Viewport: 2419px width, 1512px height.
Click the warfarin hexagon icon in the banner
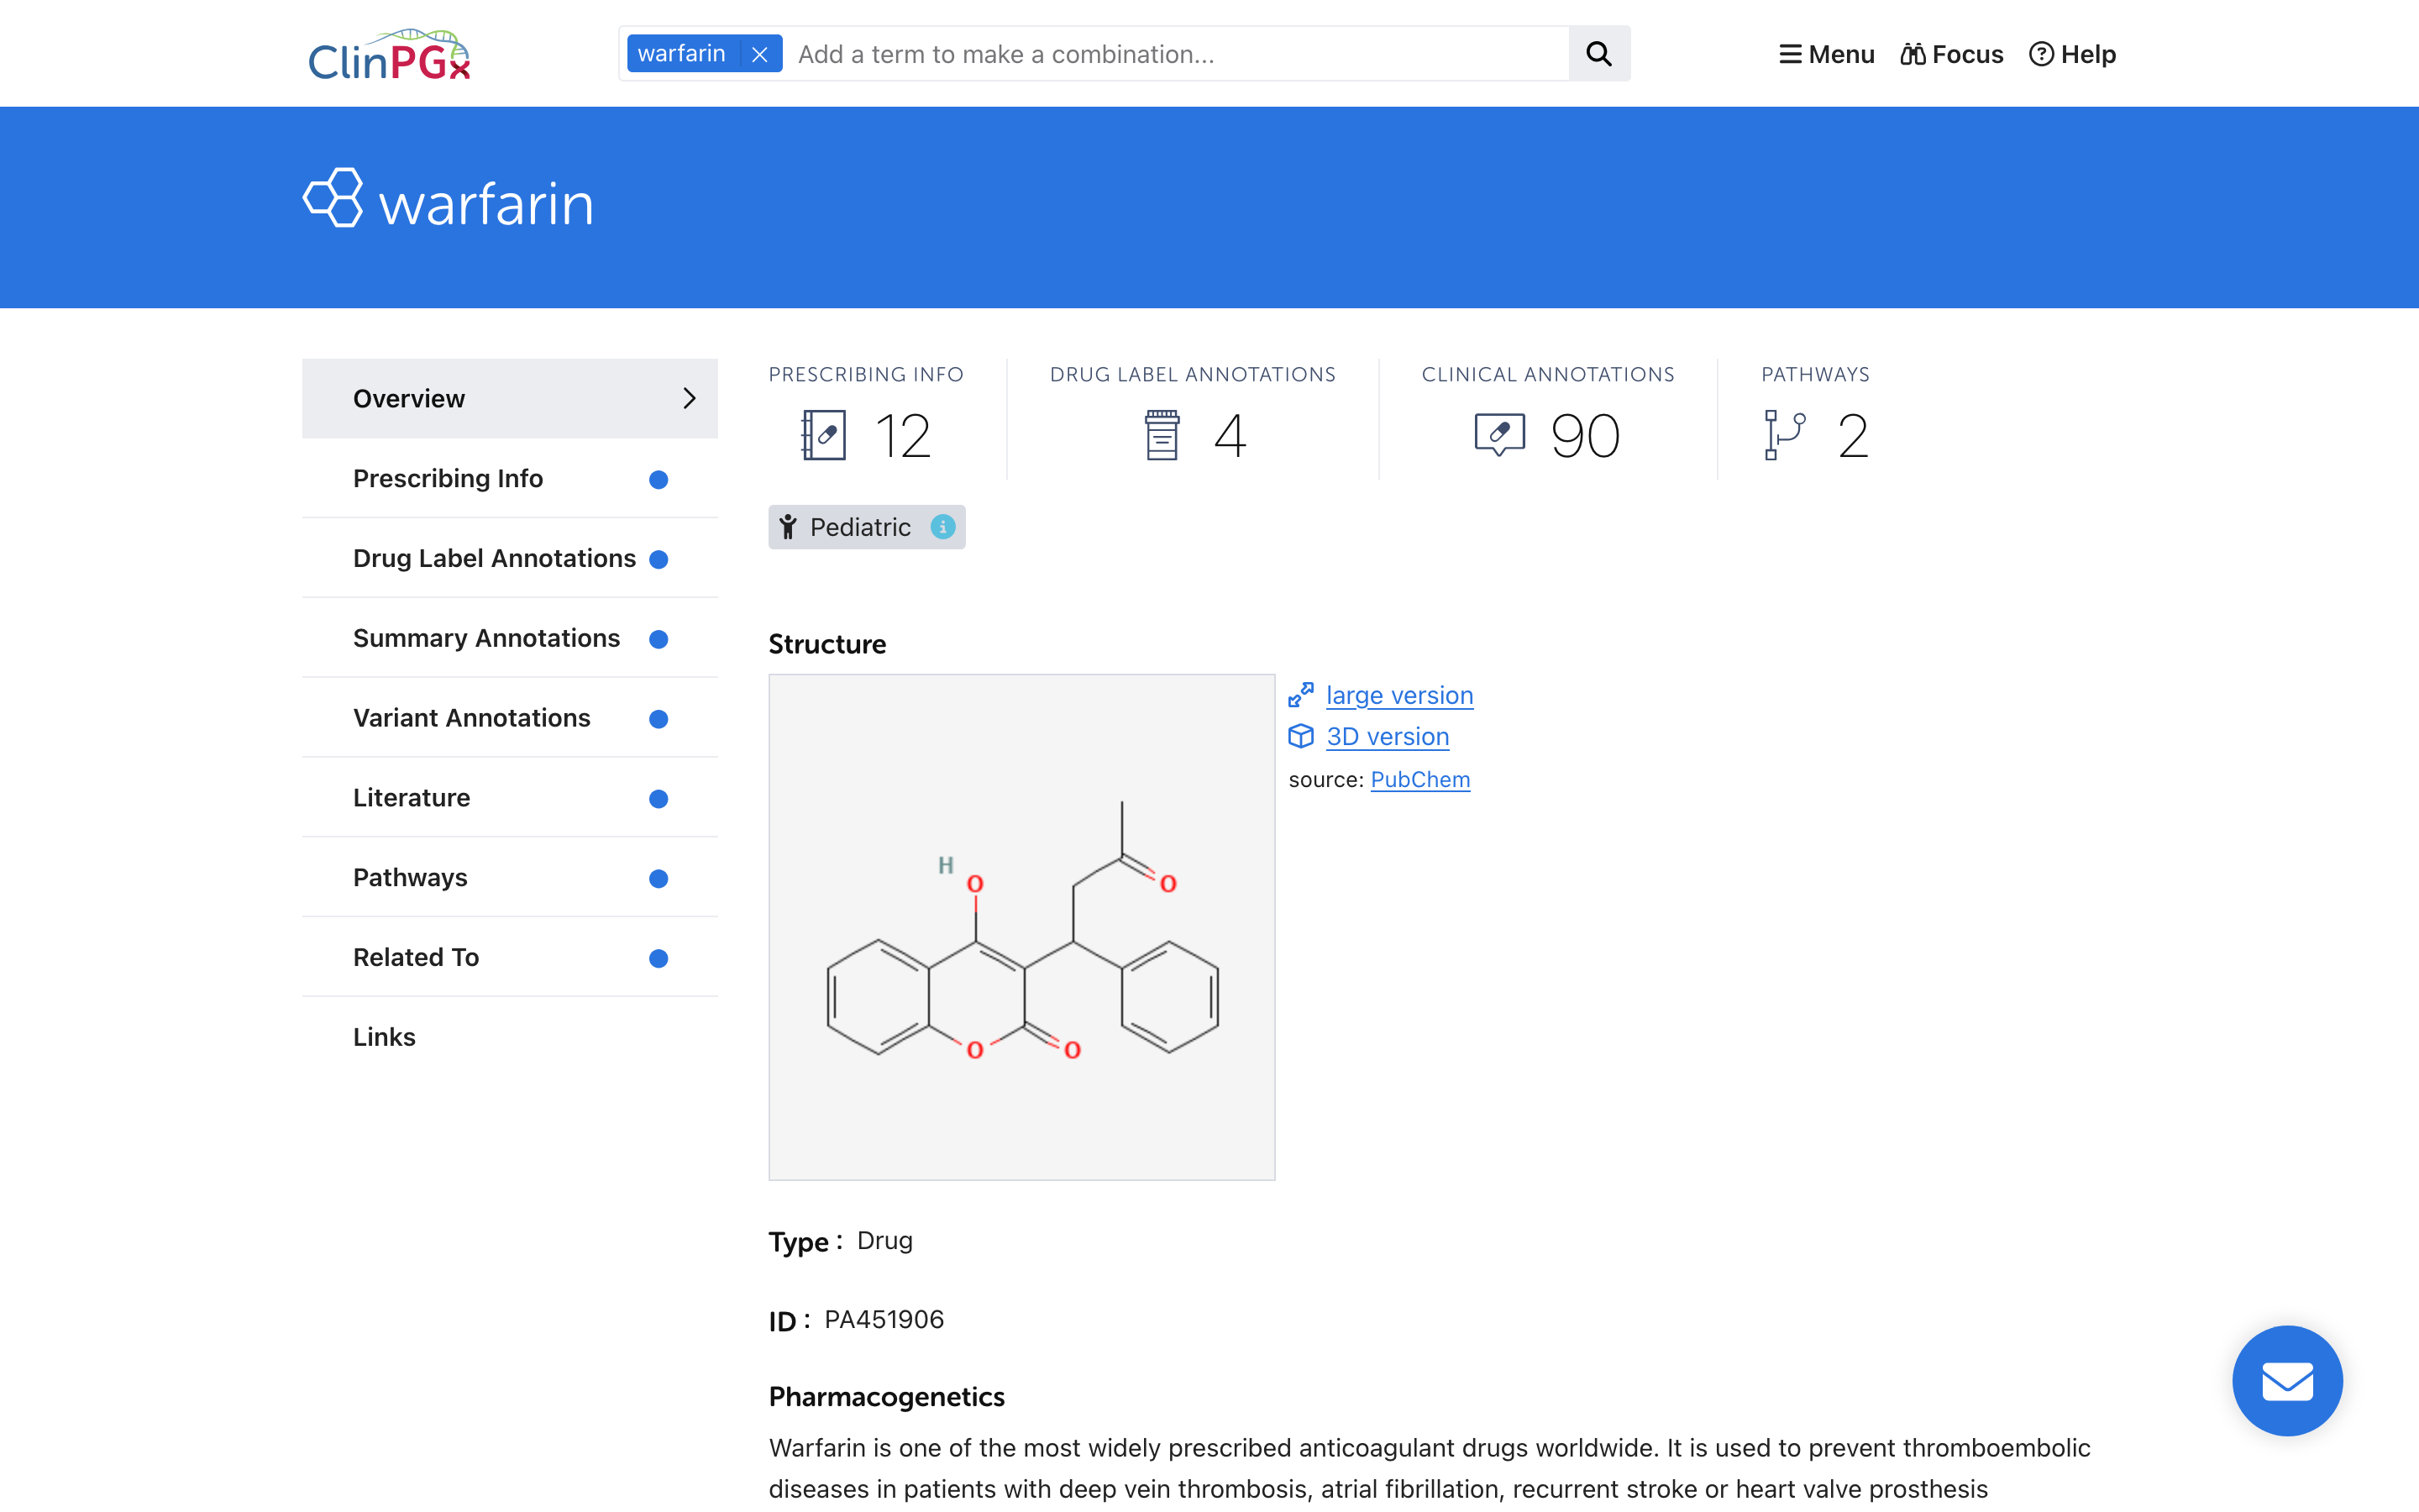pyautogui.click(x=333, y=198)
